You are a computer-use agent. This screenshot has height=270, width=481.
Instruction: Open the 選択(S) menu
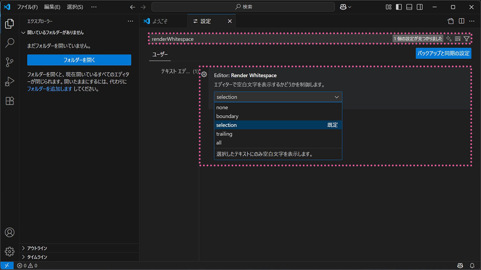click(x=75, y=7)
